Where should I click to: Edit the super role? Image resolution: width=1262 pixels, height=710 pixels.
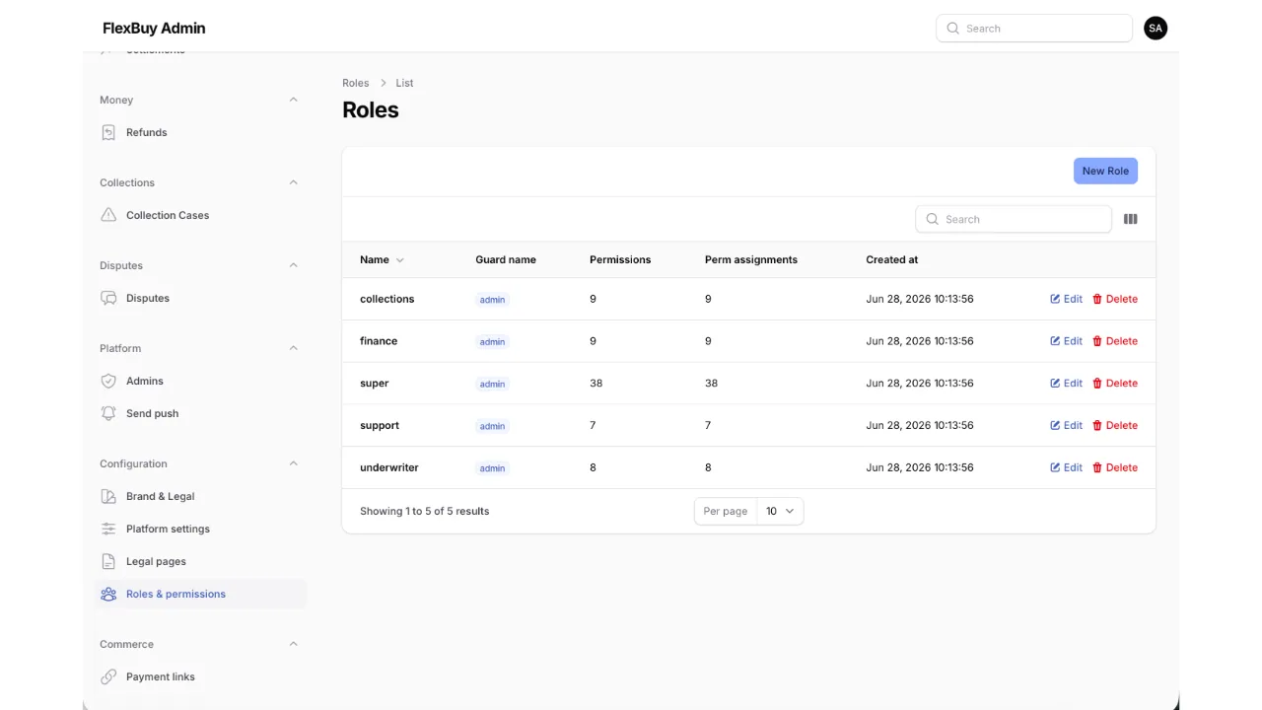(x=1066, y=384)
